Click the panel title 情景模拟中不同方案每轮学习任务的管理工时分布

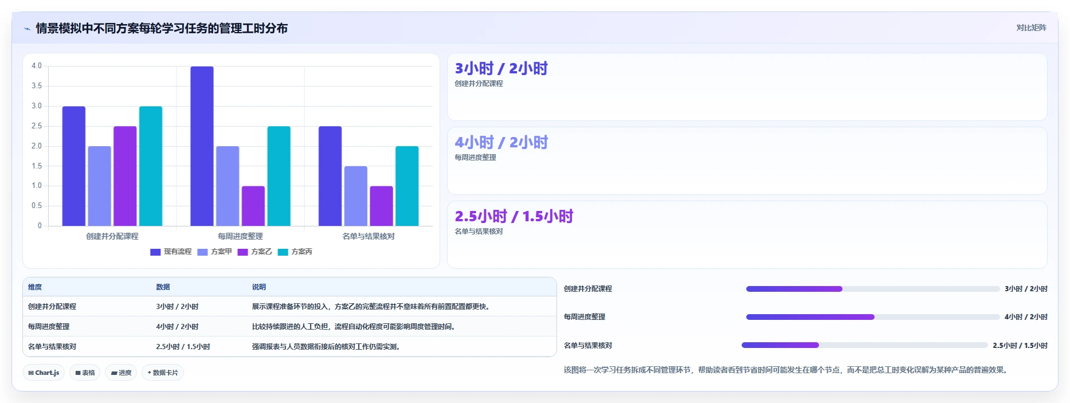point(162,28)
